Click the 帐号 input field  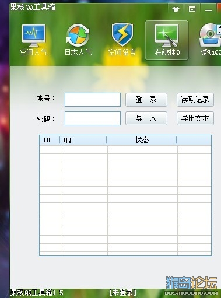(x=93, y=100)
